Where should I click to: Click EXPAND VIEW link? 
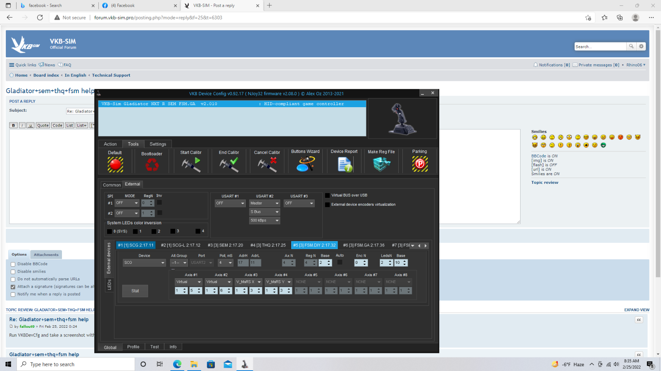637,310
